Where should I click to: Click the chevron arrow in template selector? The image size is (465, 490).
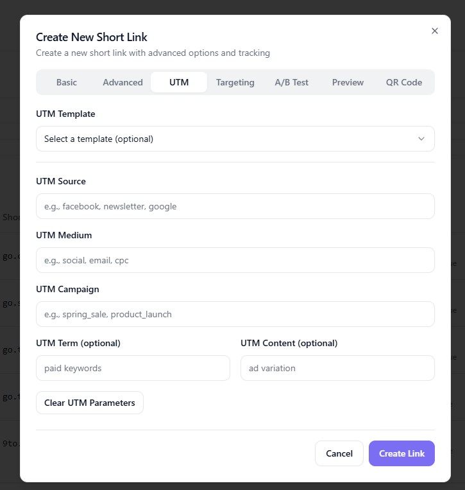(421, 139)
